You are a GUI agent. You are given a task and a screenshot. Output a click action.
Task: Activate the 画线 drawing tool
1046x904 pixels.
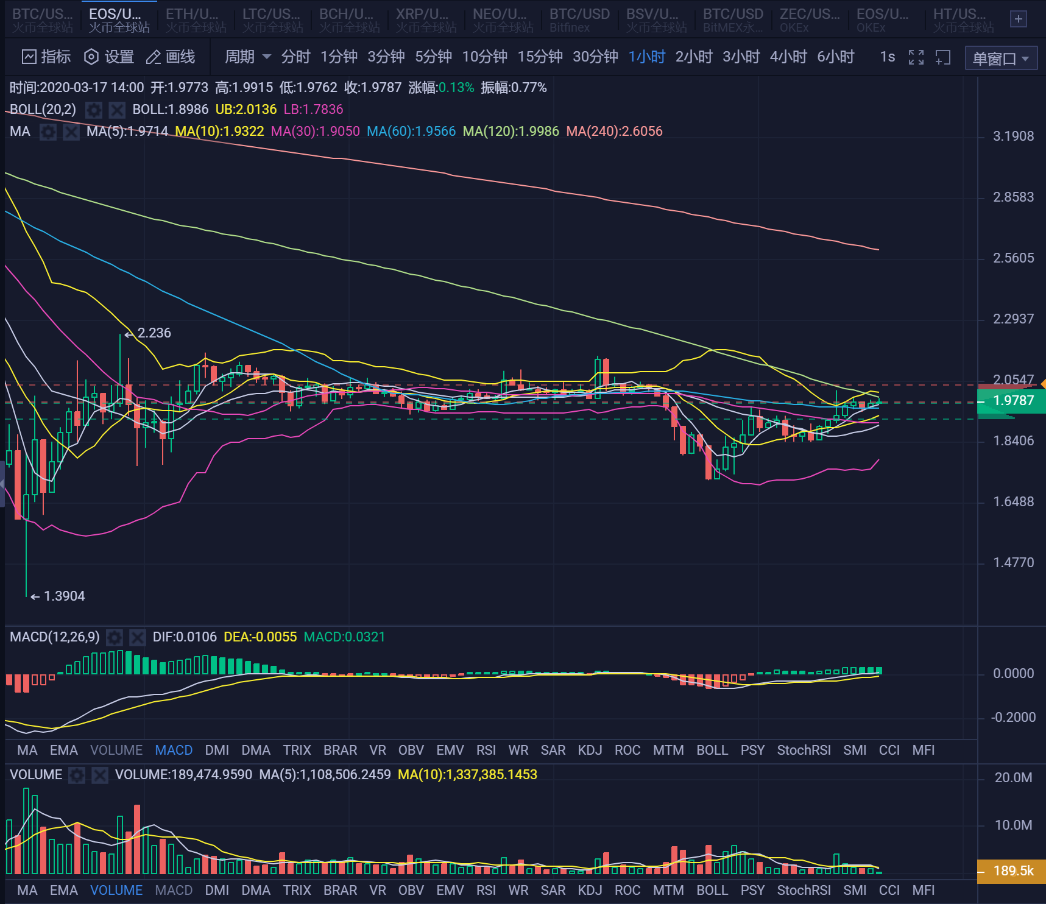point(171,57)
